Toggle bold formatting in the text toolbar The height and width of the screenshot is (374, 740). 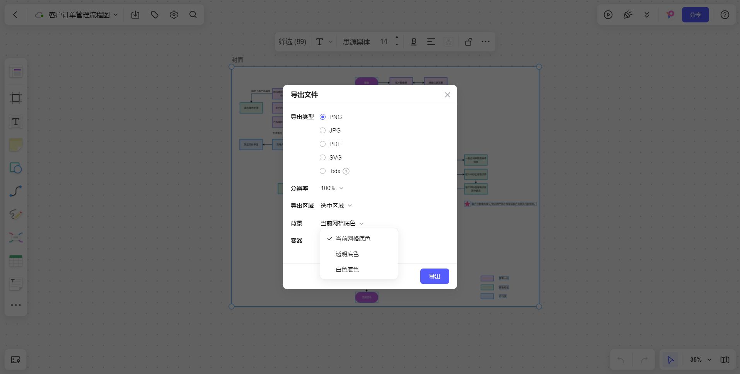413,41
